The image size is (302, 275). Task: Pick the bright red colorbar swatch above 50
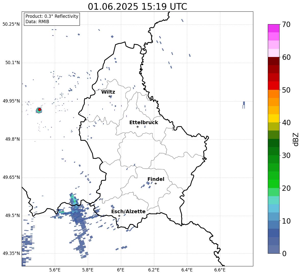pyautogui.click(x=274, y=85)
